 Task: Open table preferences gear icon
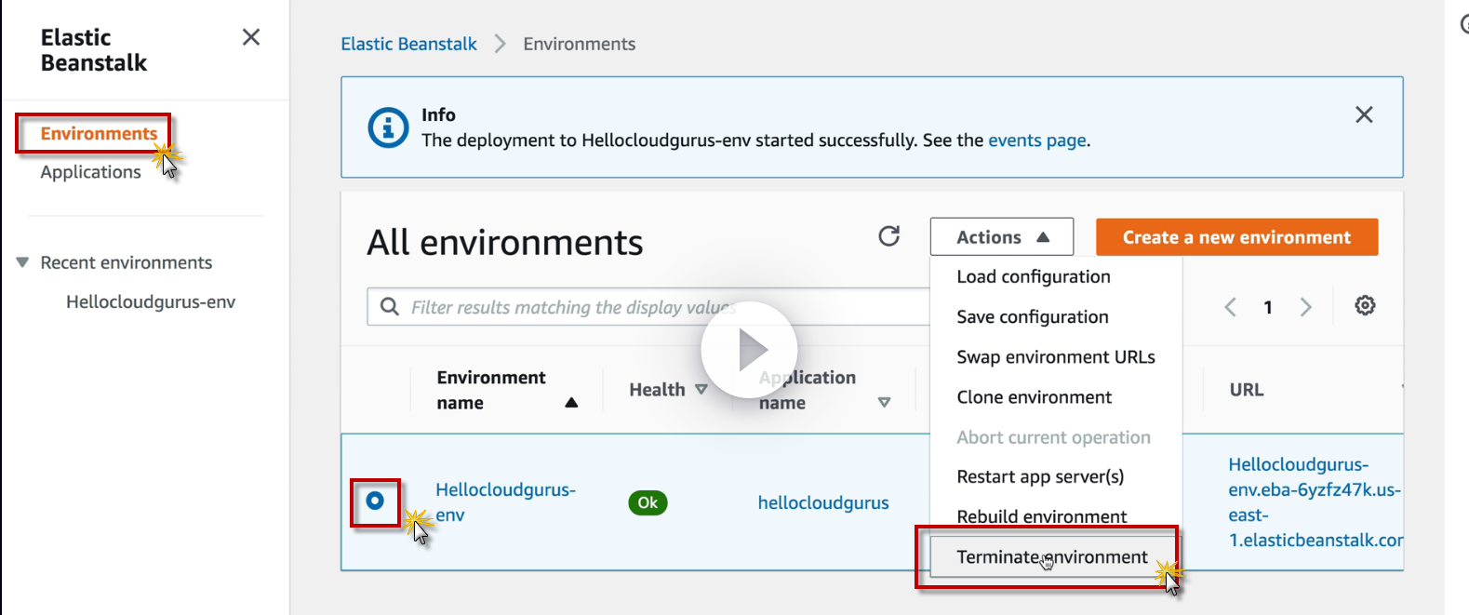[1365, 306]
